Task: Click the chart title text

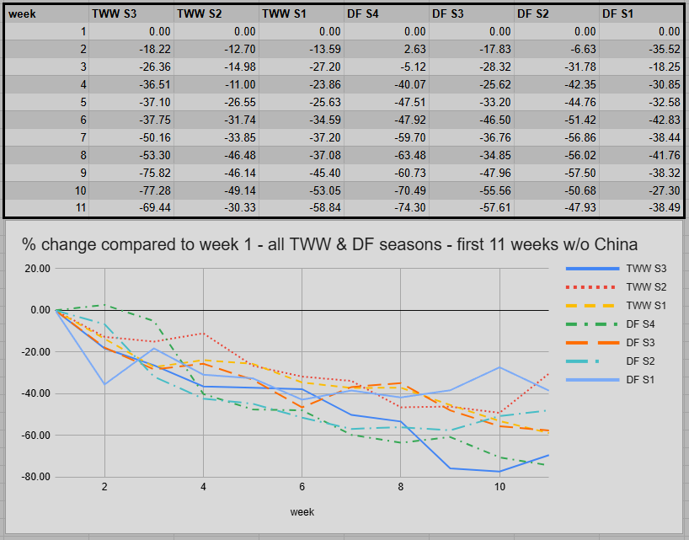Action: (x=329, y=244)
